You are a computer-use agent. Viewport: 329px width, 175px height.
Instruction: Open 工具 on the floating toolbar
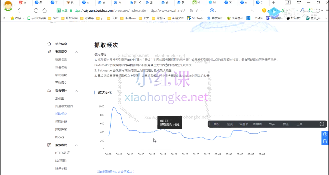pos(299,124)
